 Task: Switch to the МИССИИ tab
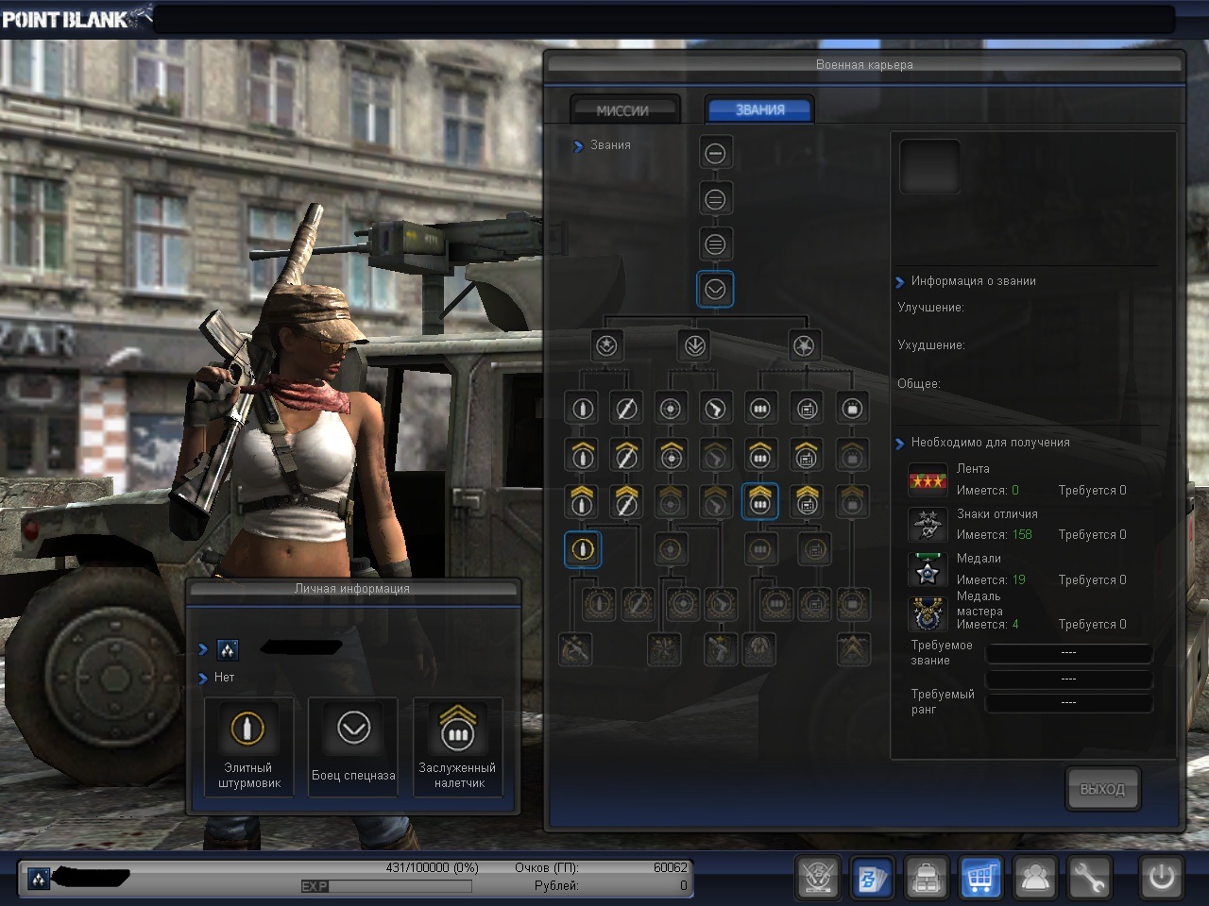click(623, 110)
